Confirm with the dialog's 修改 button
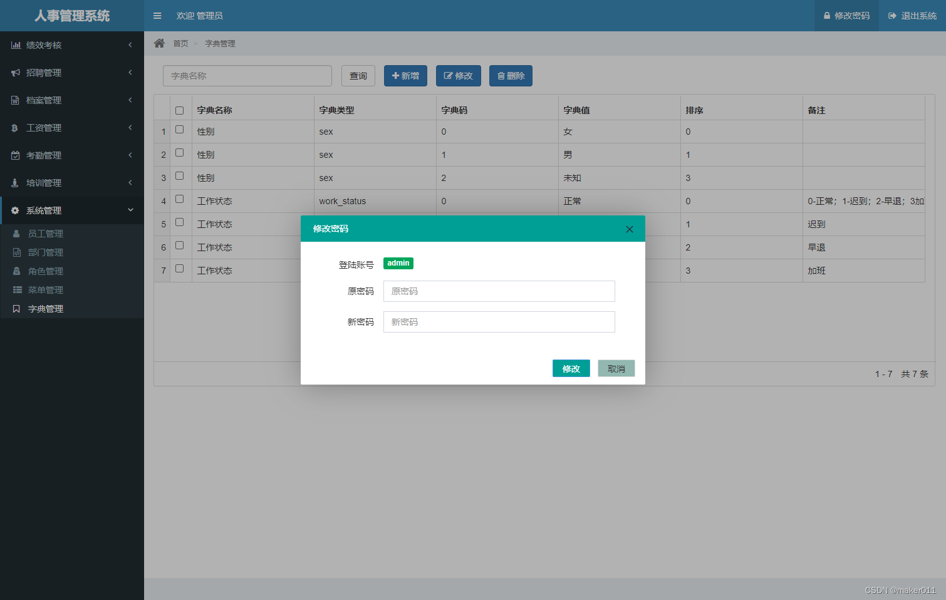 [x=571, y=368]
